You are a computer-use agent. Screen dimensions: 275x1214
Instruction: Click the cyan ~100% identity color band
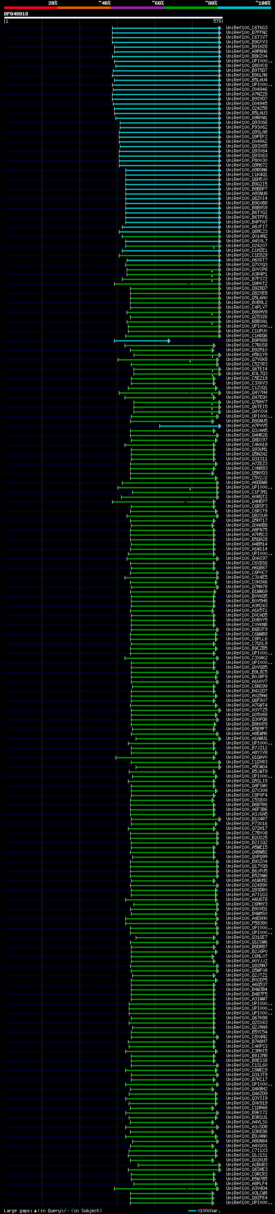pyautogui.click(x=244, y=8)
